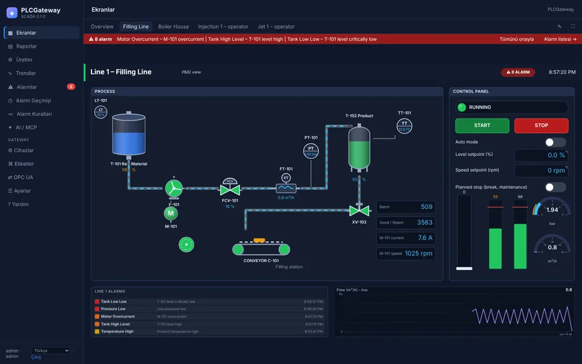Open the Jet 1 – operator tab
Viewport: 582px width, 364px height.
(276, 27)
